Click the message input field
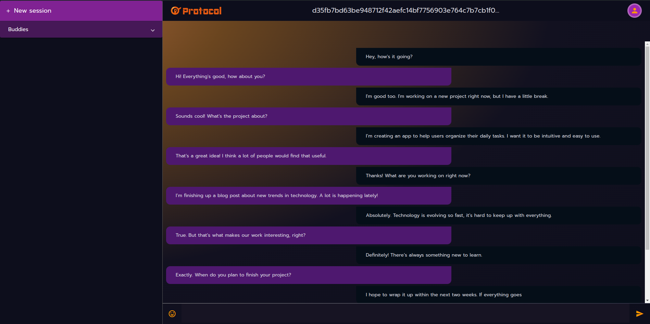650x324 pixels. 394,313
